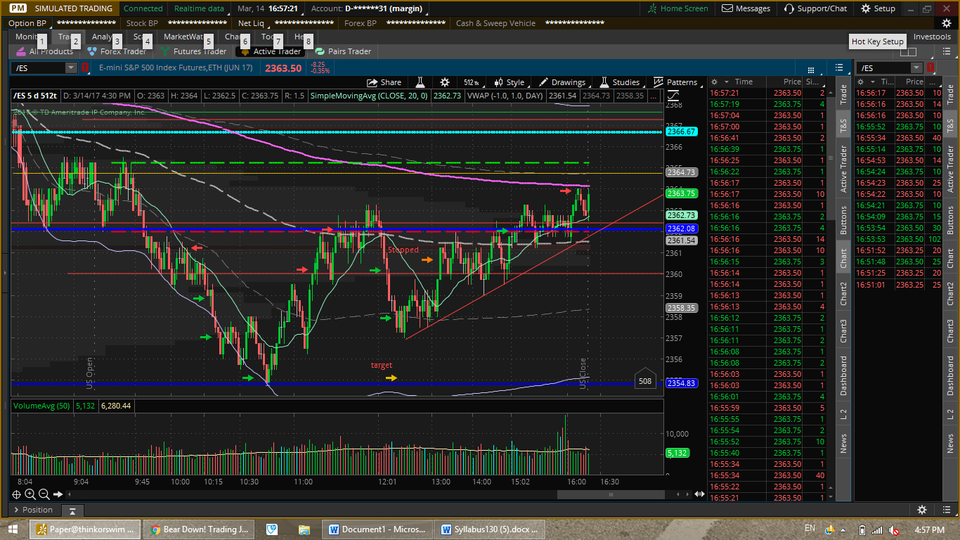Open the Windows Start menu
The height and width of the screenshot is (540, 960).
(x=13, y=529)
